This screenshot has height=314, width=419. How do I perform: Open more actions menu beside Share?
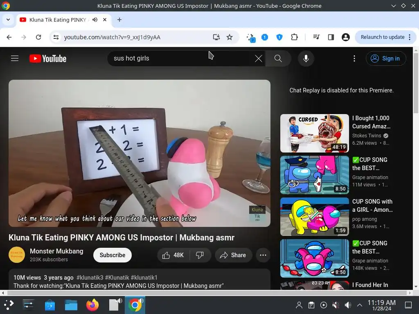point(263,255)
